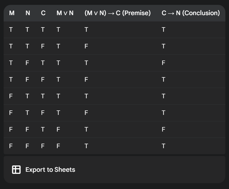229x189 pixels.
Task: Click the Export to Sheets table icon
Action: coord(16,169)
